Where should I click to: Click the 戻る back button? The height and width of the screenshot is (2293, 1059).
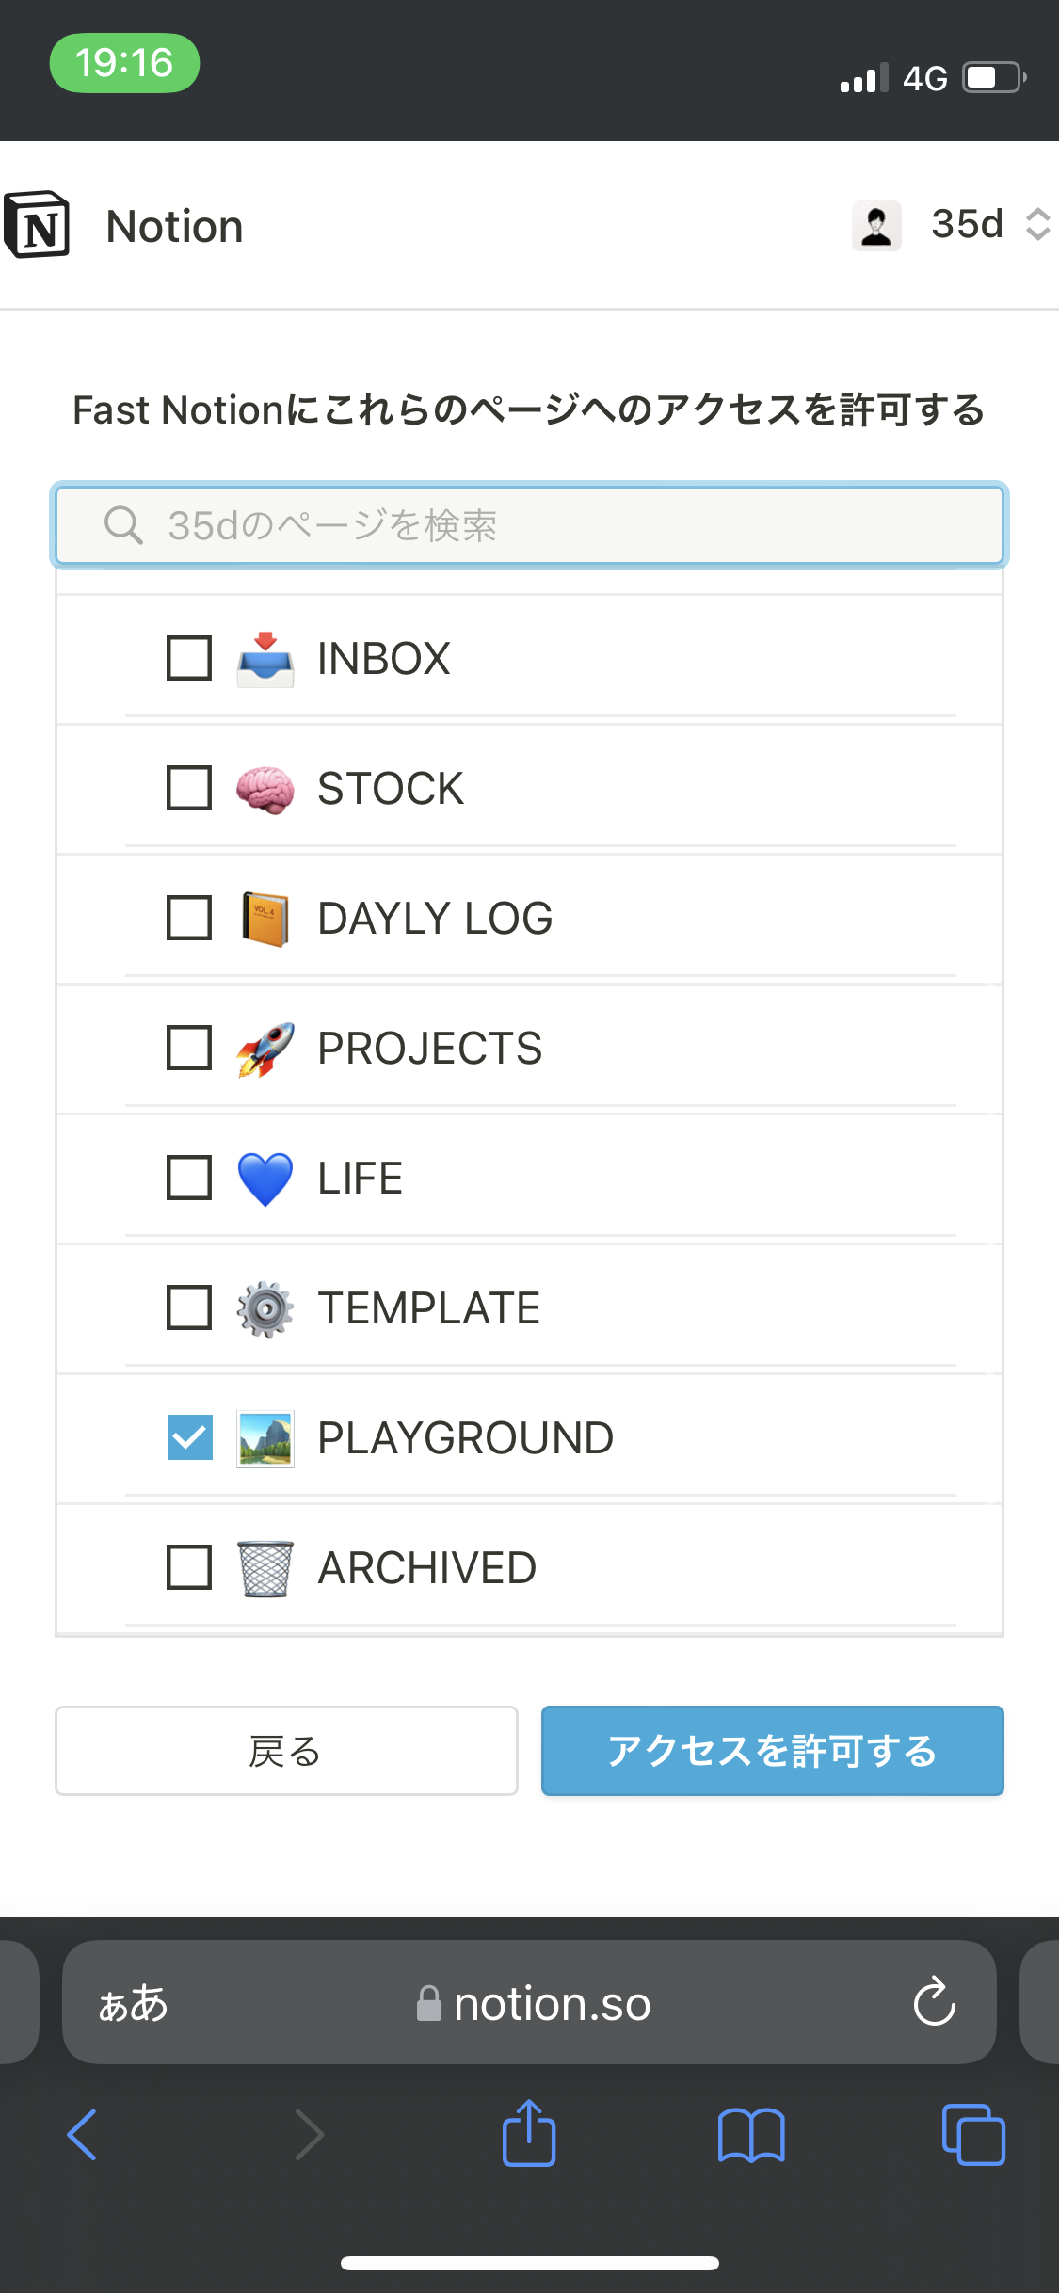tap(286, 1751)
